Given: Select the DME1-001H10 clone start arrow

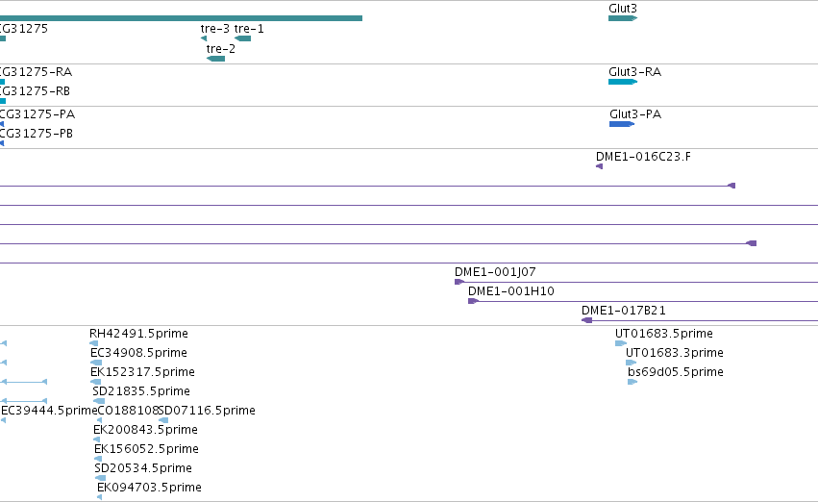Looking at the screenshot, I should [x=473, y=301].
